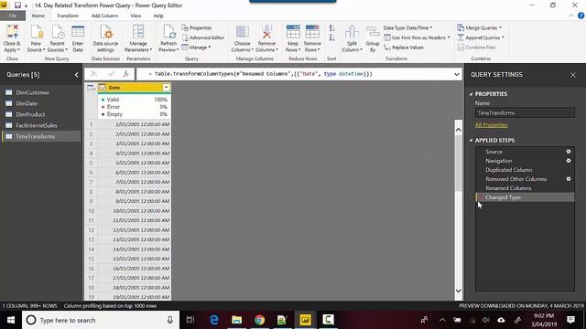The height and width of the screenshot is (329, 586).
Task: Open gear for Removed Other Columns step
Action: 569,179
